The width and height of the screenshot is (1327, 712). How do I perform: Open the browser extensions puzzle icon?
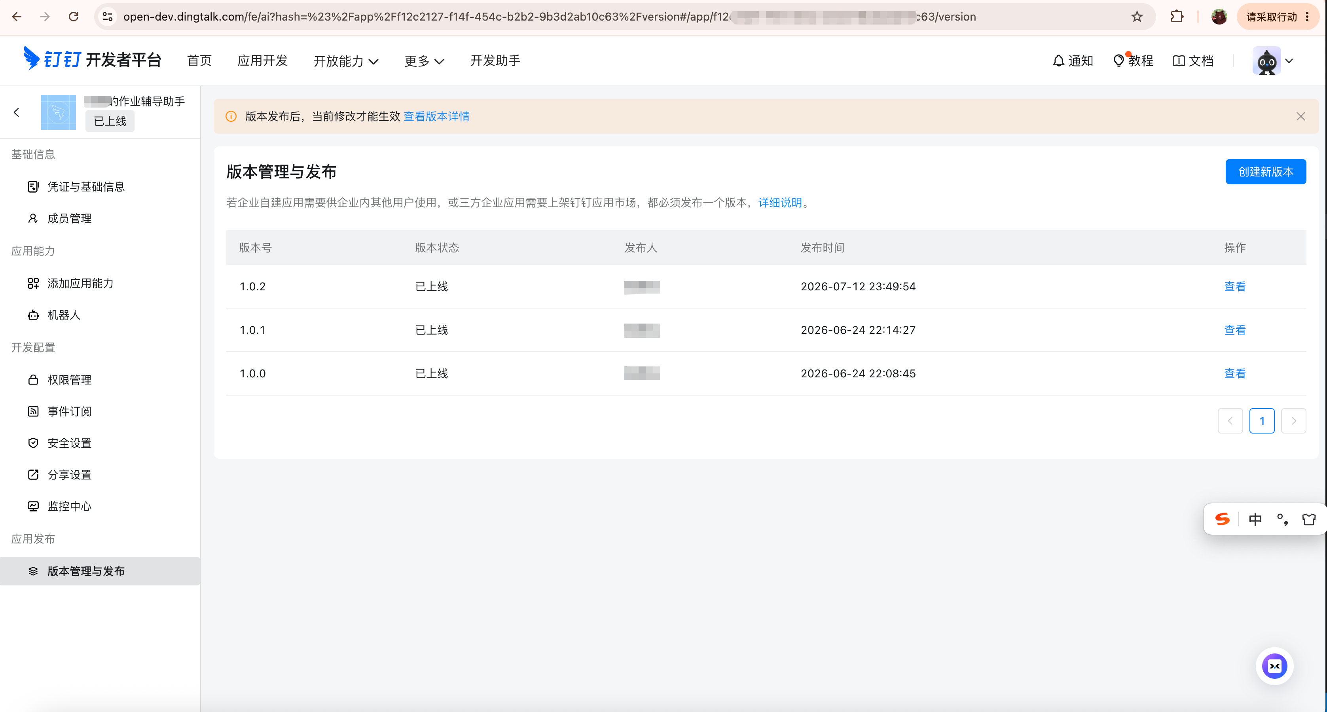pos(1177,17)
